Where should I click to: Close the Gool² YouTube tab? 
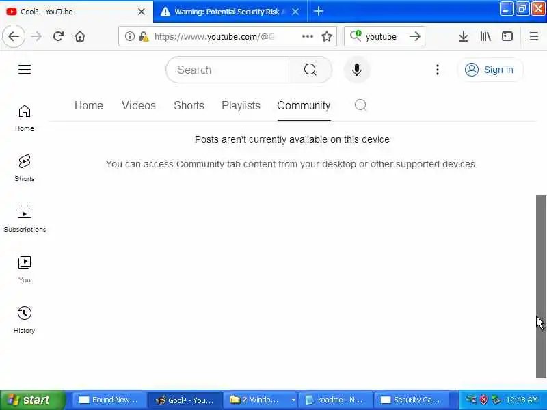pos(142,12)
